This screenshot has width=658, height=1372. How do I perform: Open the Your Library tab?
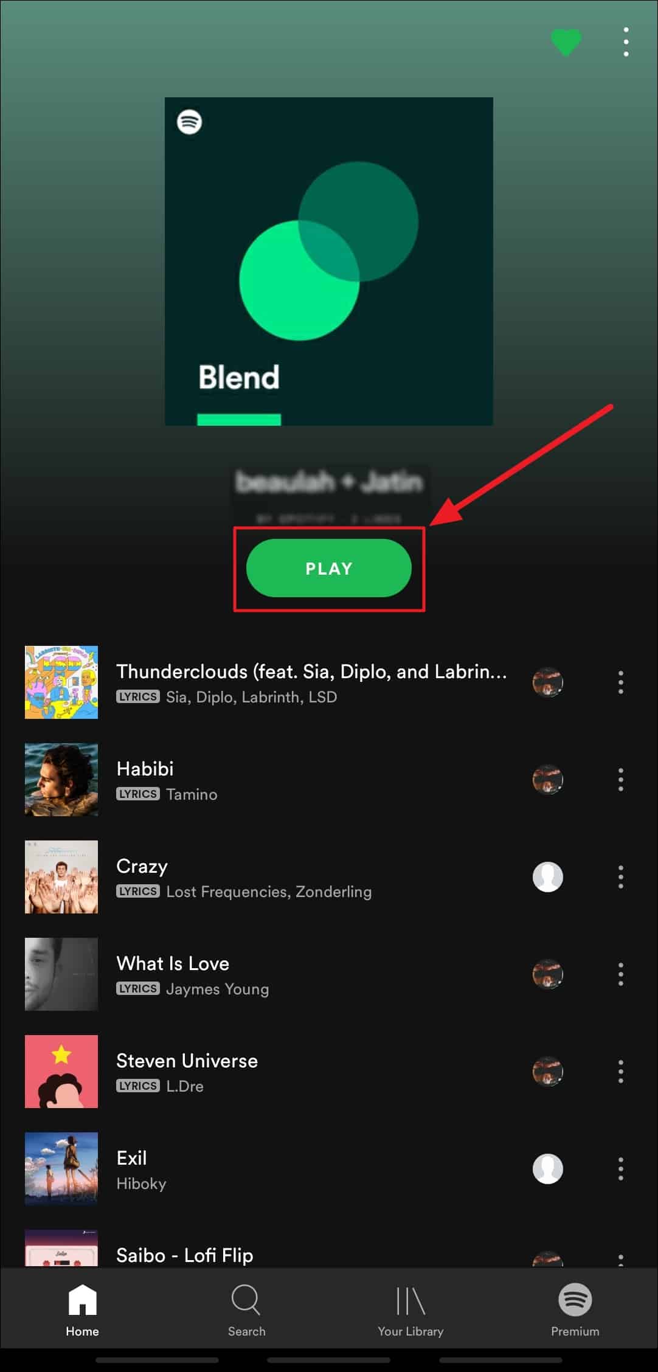point(410,1310)
